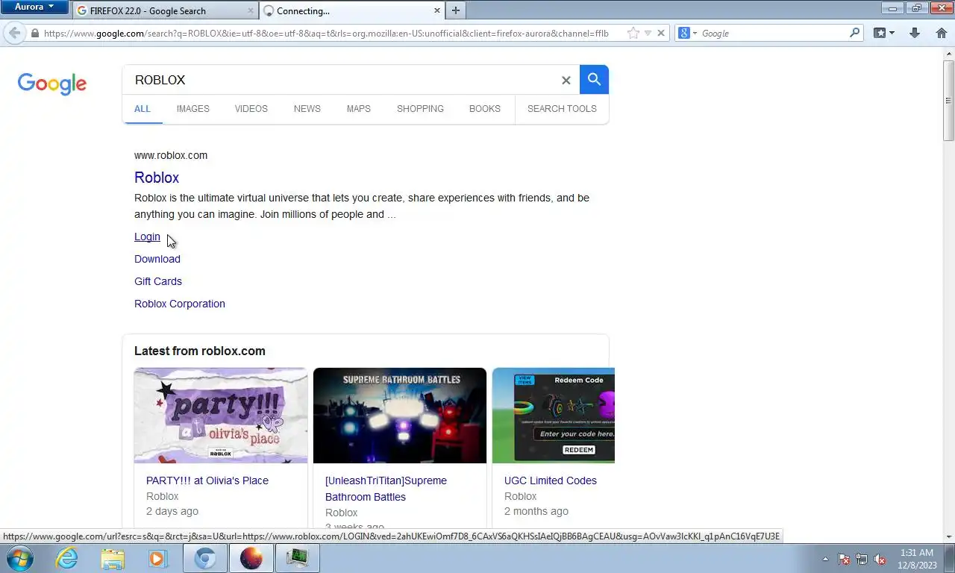
Task: Switch to the VIDEOS tab
Action: pyautogui.click(x=251, y=109)
